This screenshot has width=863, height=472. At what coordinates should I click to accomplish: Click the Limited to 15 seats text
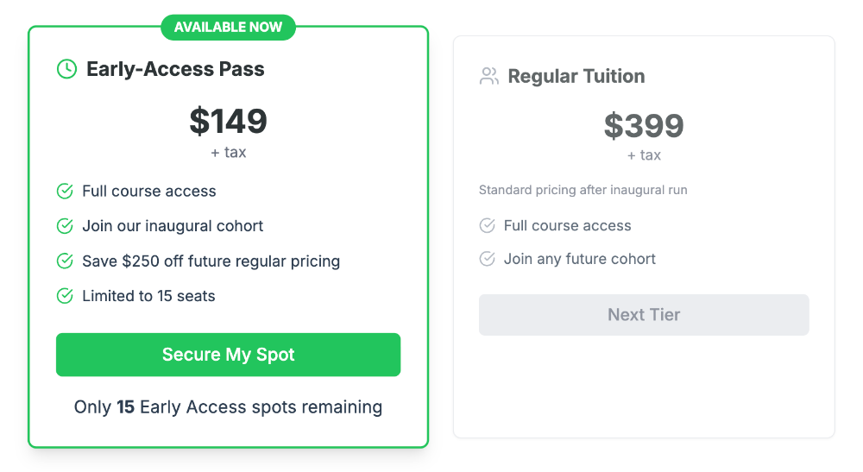[148, 296]
